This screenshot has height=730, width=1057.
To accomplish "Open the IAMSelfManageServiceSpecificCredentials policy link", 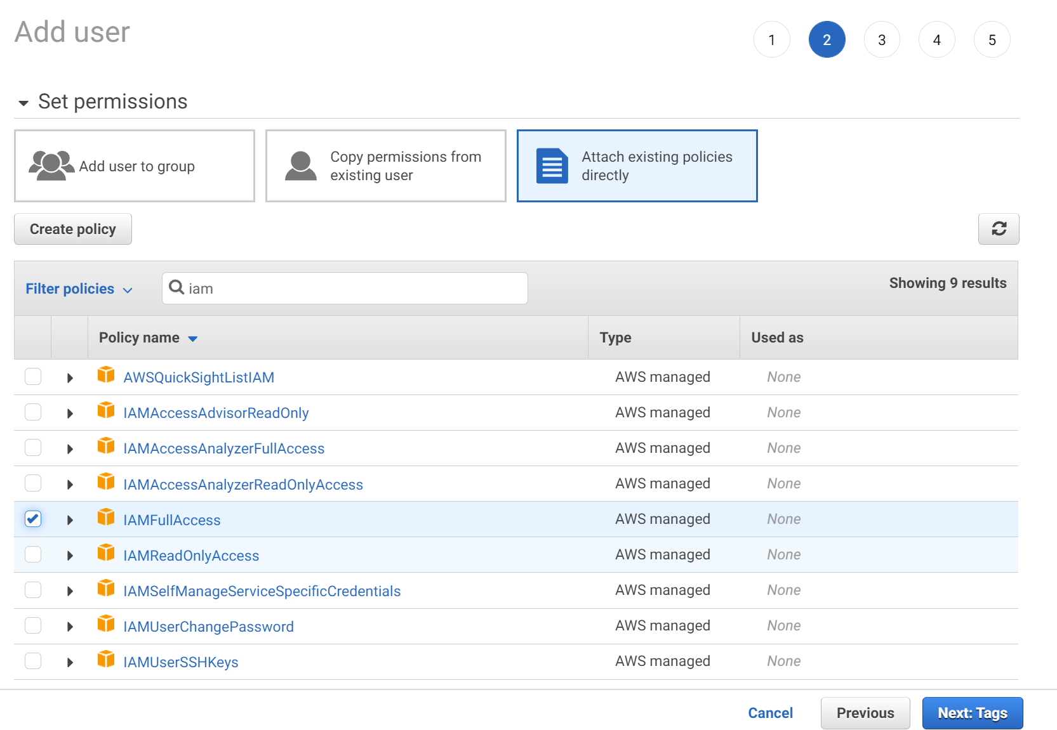I will 262,591.
